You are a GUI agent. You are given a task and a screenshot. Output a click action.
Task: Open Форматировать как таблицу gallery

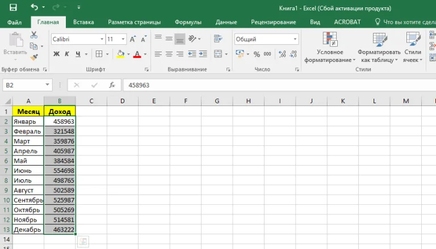(x=379, y=47)
